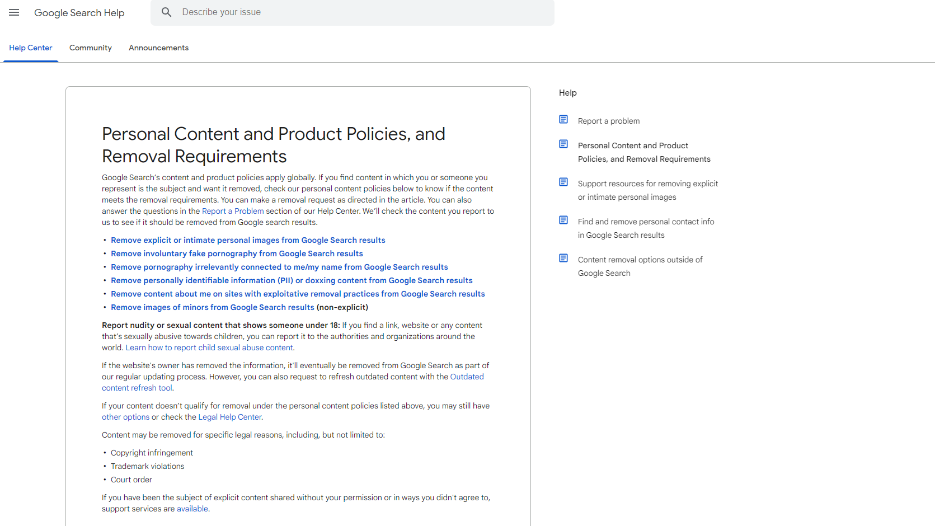Click the article icon beside Support resources for removing explicit images

563,182
